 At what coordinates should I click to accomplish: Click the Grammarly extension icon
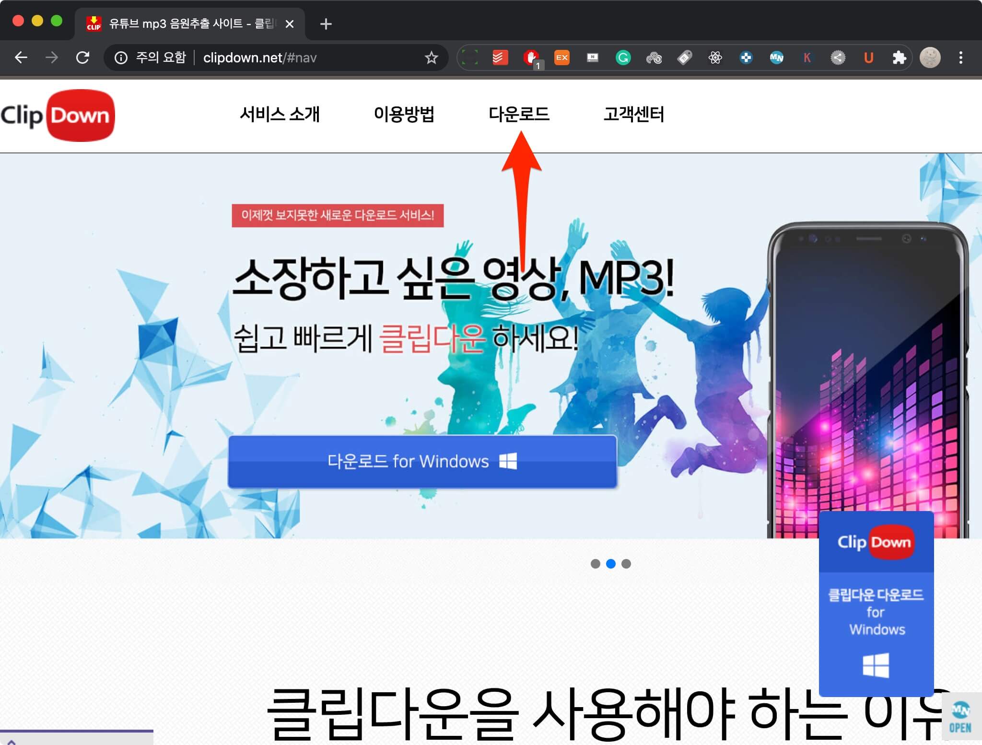pyautogui.click(x=623, y=58)
